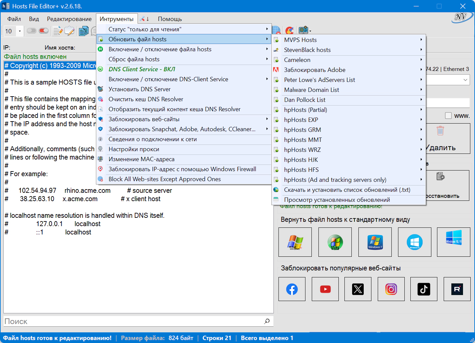Select Установить DNS Server
The height and width of the screenshot is (343, 475).
[184, 89]
